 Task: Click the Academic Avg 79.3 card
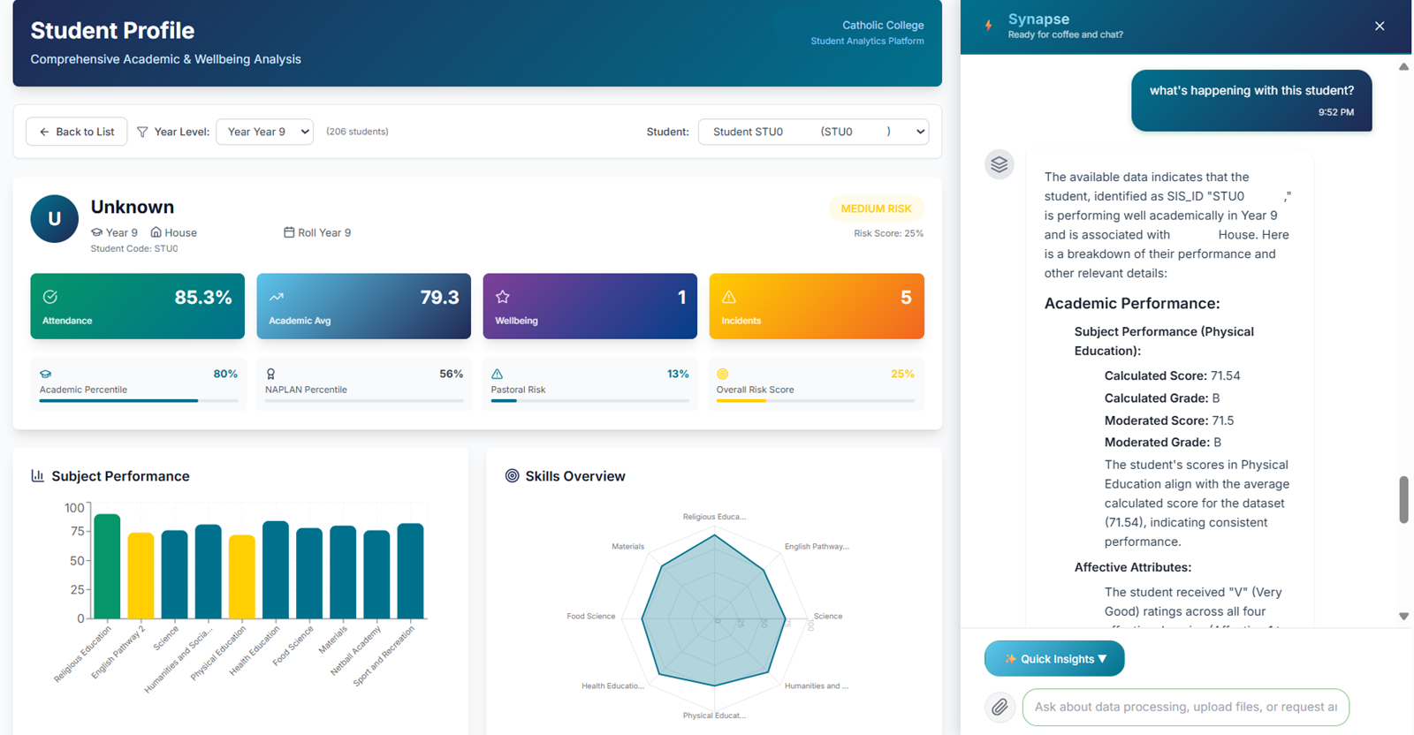pos(363,306)
